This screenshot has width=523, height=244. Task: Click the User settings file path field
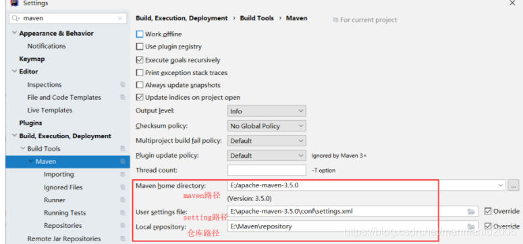(352, 212)
